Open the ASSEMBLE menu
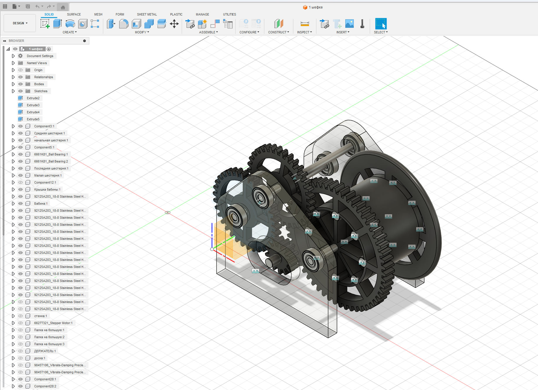This screenshot has height=390, width=538. [209, 32]
